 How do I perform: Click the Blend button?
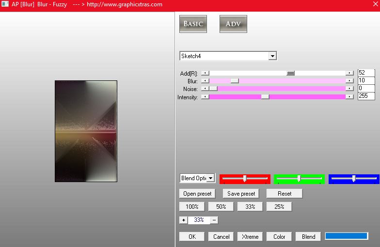tap(308, 236)
